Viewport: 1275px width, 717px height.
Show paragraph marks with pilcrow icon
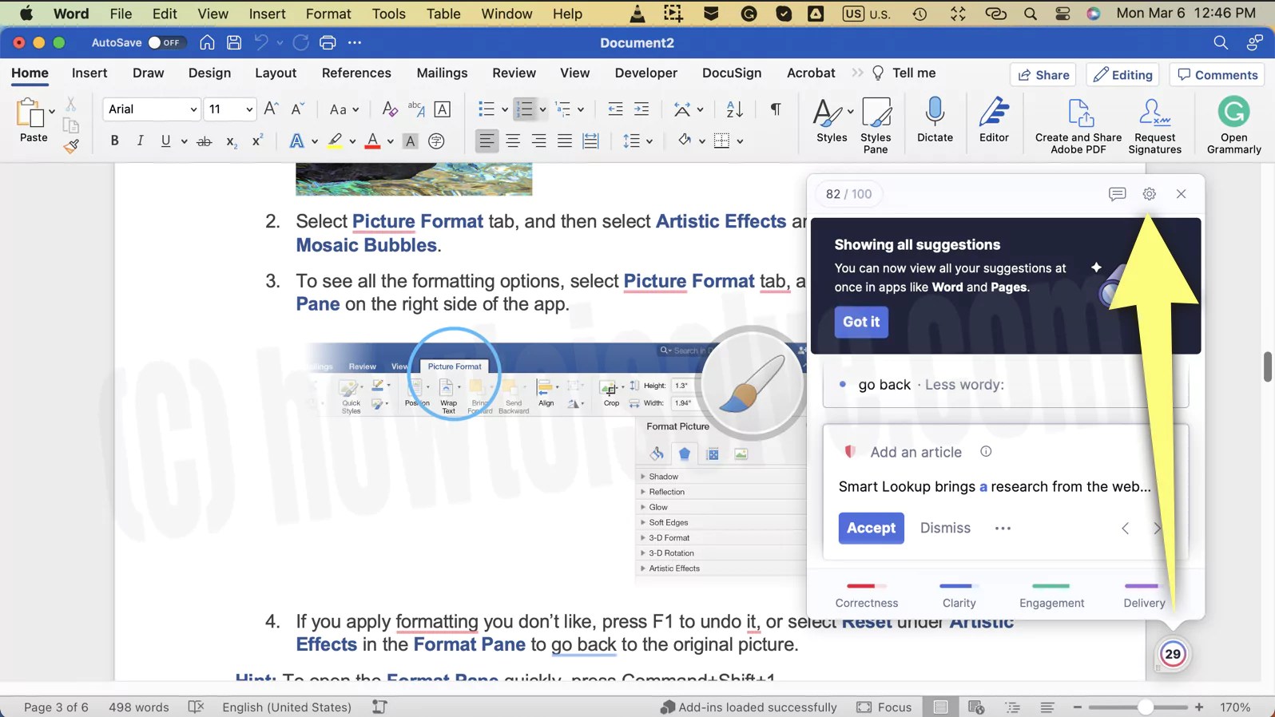[776, 109]
